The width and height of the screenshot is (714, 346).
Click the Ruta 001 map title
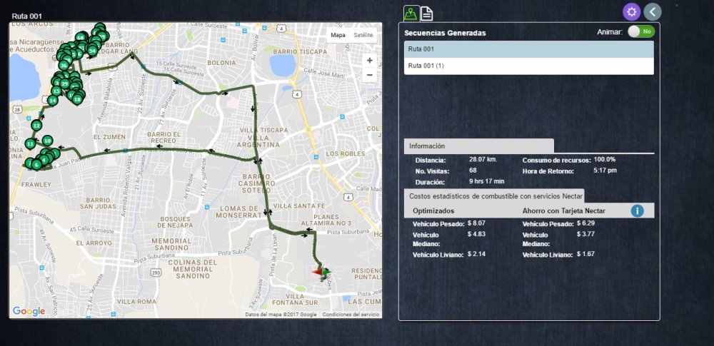tap(27, 16)
